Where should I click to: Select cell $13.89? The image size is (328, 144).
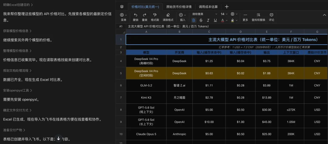click(x=267, y=98)
